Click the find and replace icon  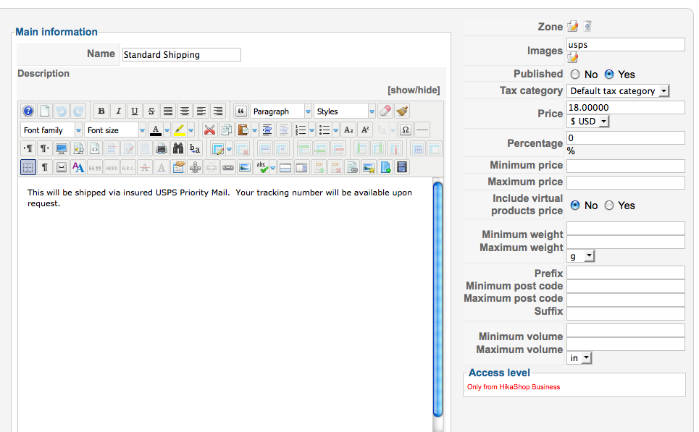coord(195,148)
